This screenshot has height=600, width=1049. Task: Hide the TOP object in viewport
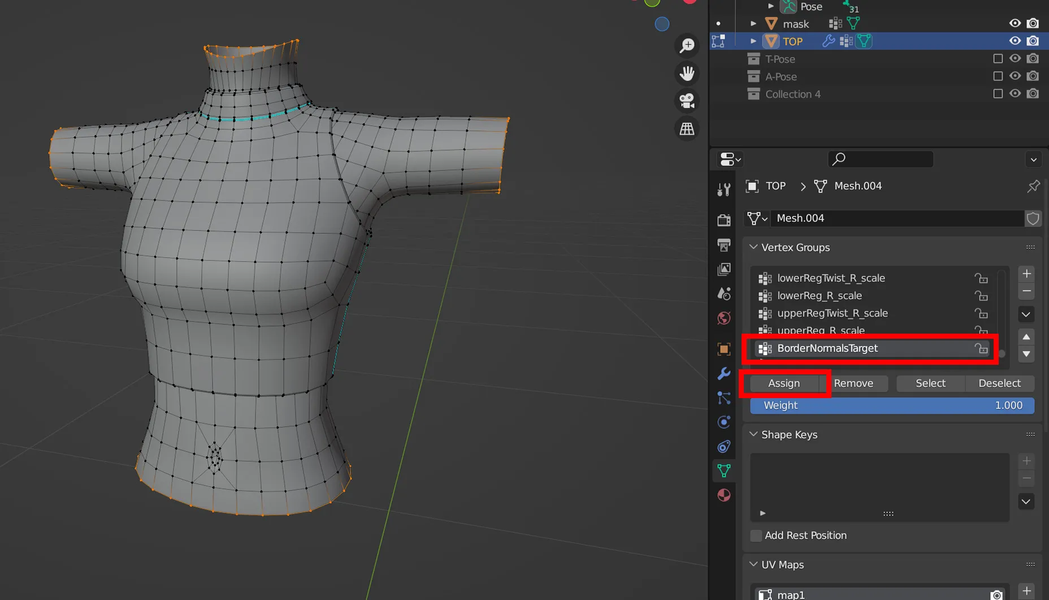1015,41
